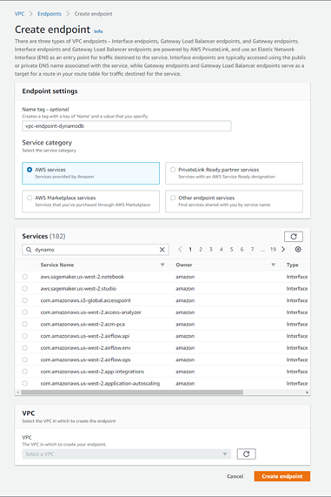Screen dimensions: 331x497
Task: Click the Service Name column header
Action: (x=57, y=265)
